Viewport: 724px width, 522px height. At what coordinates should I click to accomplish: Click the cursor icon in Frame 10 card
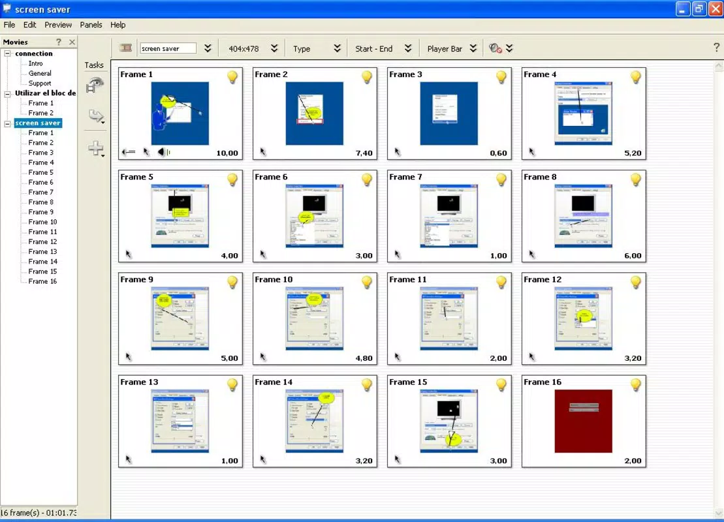pos(263,357)
